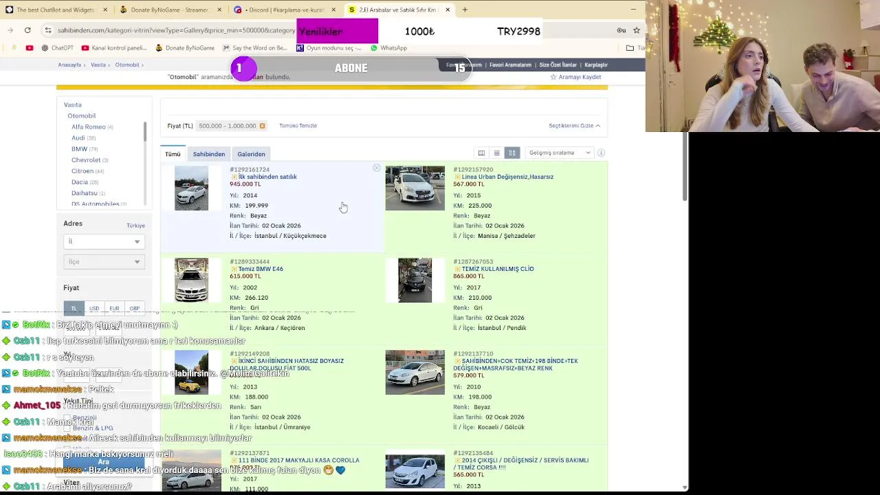
Task: Open the İl province dropdown
Action: [x=104, y=241]
